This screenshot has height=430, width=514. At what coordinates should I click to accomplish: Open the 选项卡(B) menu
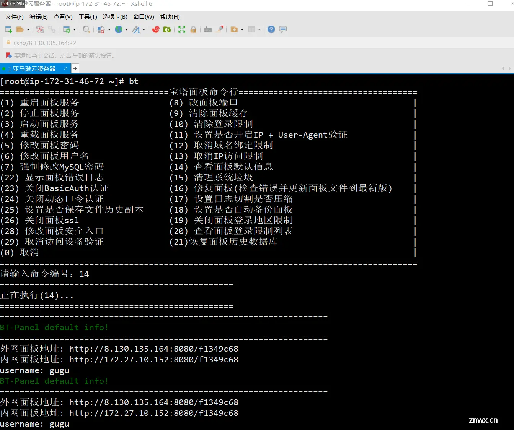pyautogui.click(x=115, y=17)
